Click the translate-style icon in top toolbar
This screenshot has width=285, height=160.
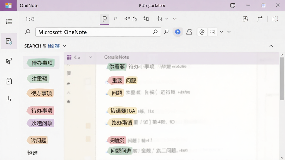point(159,19)
